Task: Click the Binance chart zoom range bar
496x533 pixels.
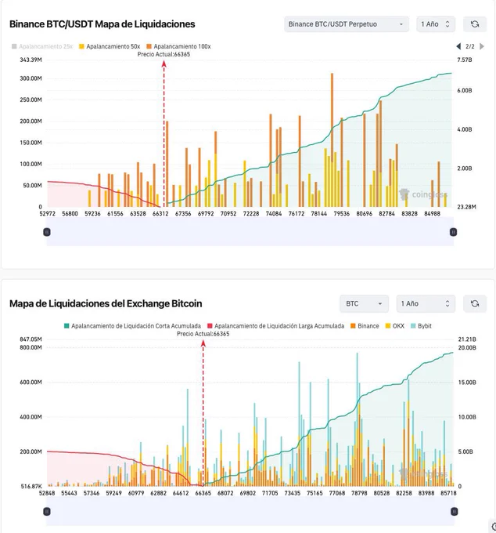Action: pyautogui.click(x=250, y=232)
